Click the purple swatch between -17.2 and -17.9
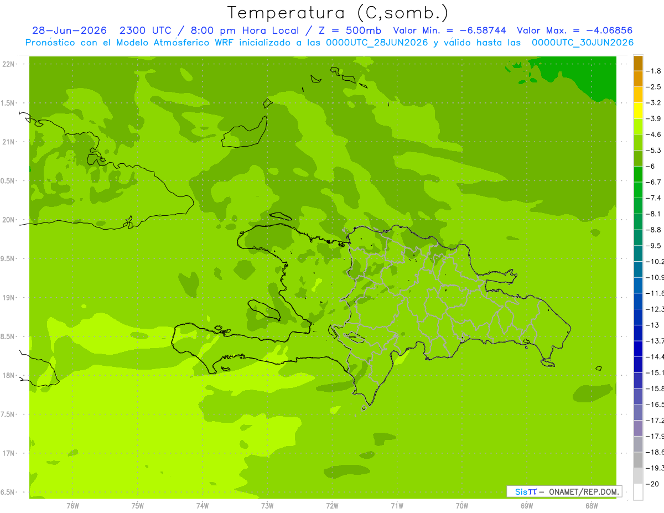664x513 pixels. (638, 428)
